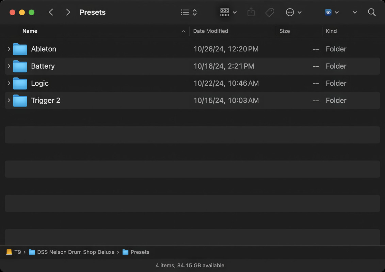Go forward with the right arrow
The height and width of the screenshot is (272, 385).
coord(68,12)
